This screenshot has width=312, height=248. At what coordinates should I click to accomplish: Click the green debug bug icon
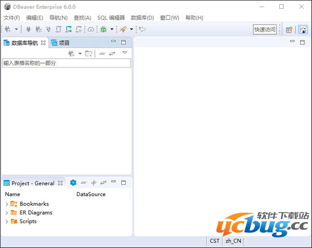pos(103,30)
